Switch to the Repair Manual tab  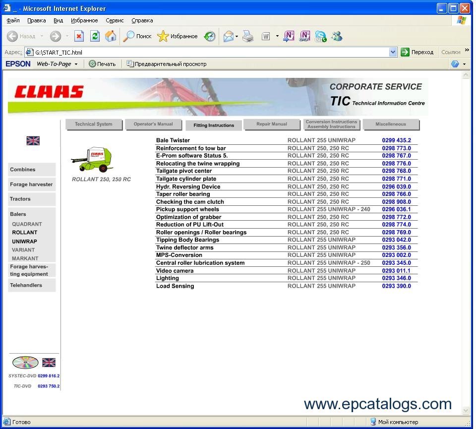point(272,124)
